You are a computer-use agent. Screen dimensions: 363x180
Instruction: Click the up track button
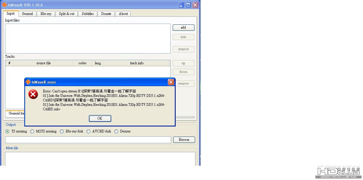(183, 63)
